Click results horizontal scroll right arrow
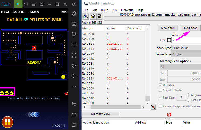Viewport: 201px width, 130px height. point(143,107)
